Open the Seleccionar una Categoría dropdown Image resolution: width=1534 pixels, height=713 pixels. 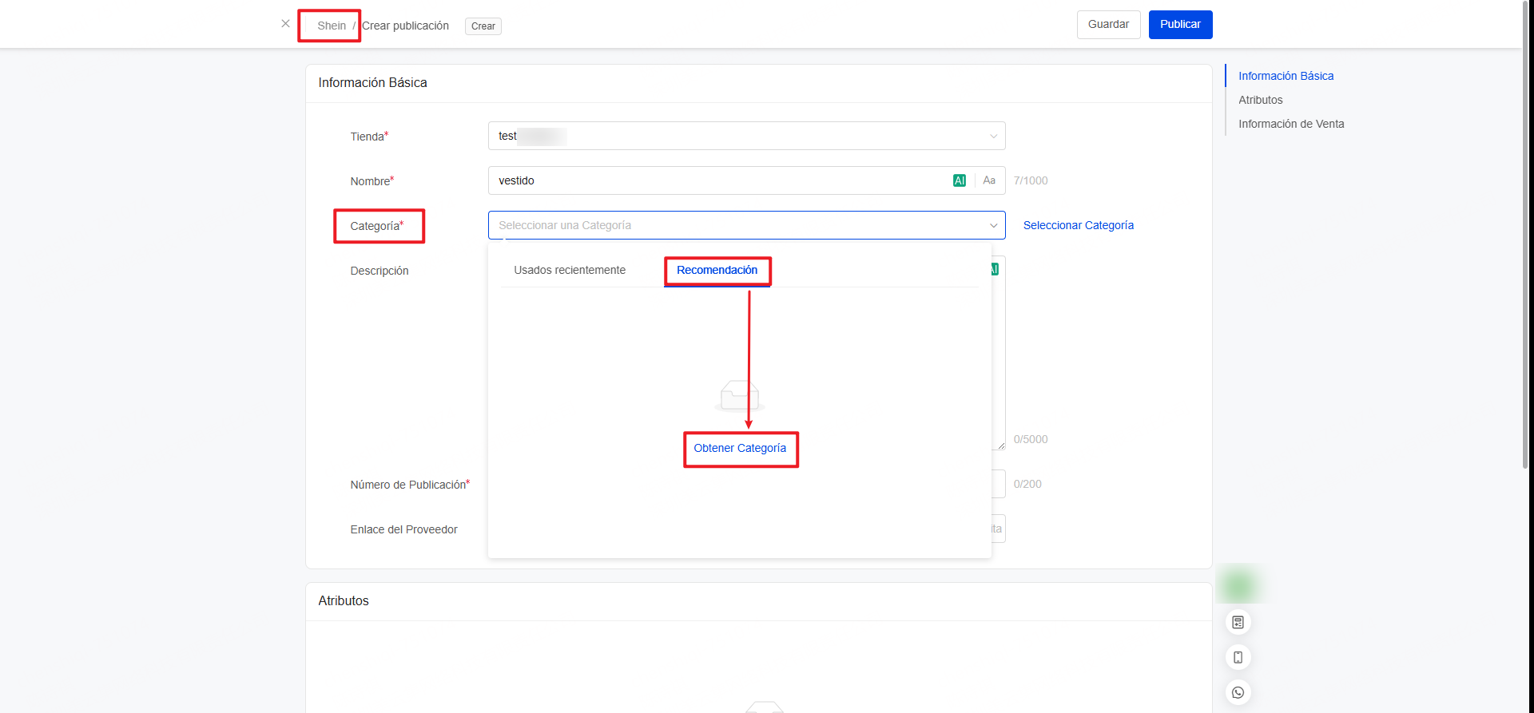pos(746,225)
